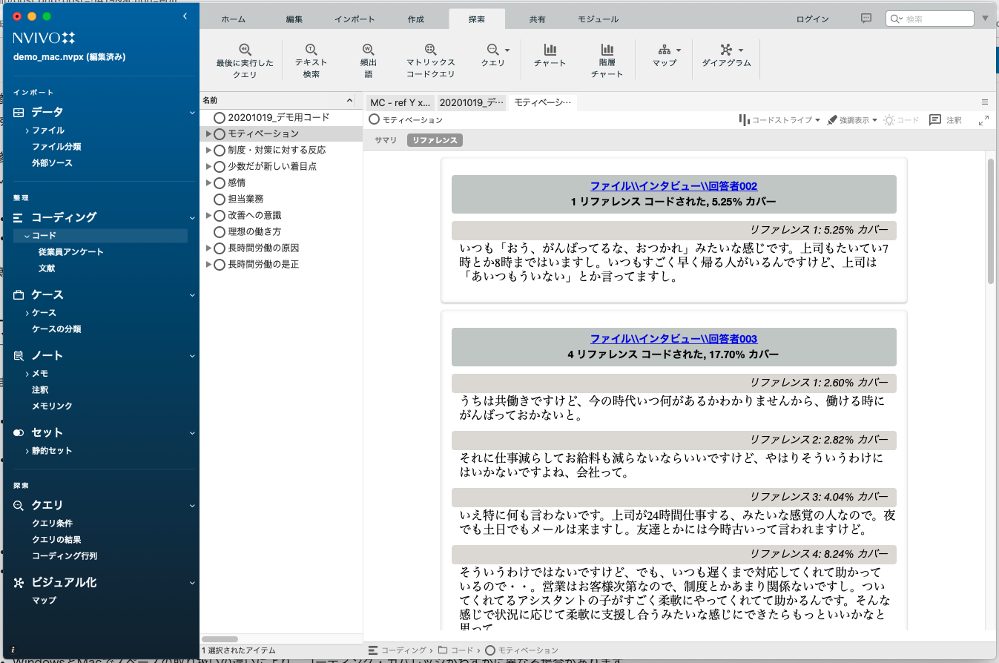Open the 20201019_デ… document tab
This screenshot has height=663, width=999.
click(471, 103)
